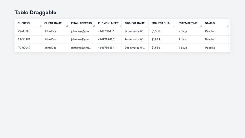This screenshot has height=138, width=245.
Task: Click the resize handle on Project Name header
Action: tap(147, 26)
